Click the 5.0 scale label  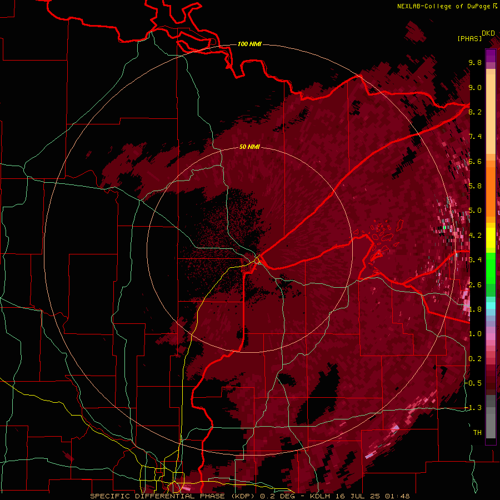coord(475,211)
